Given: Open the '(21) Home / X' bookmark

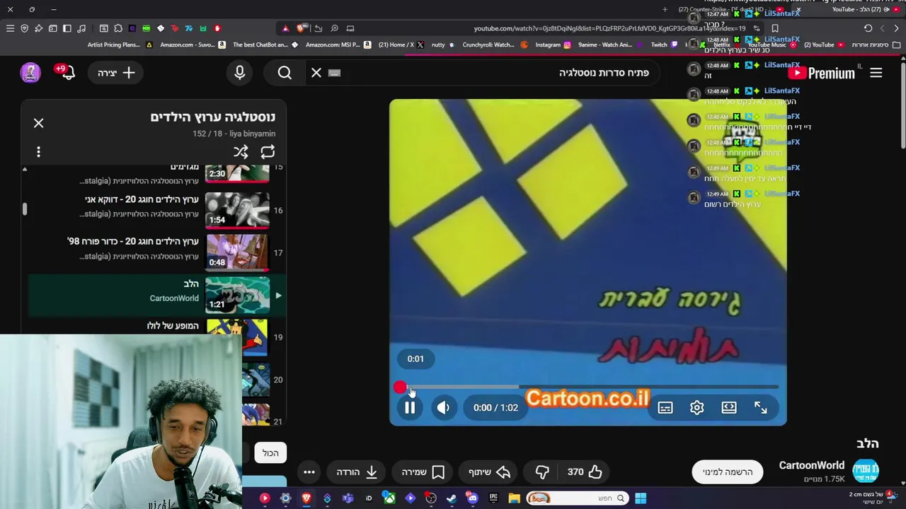Looking at the screenshot, I should 401,45.
